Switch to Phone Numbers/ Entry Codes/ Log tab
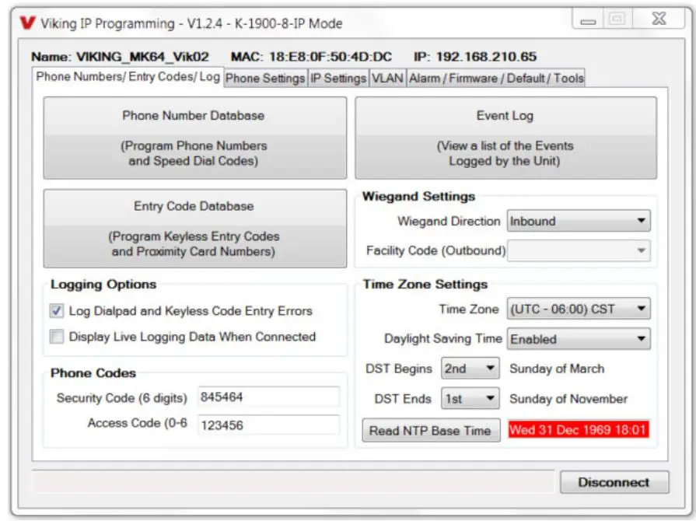The width and height of the screenshot is (696, 521). point(126,78)
